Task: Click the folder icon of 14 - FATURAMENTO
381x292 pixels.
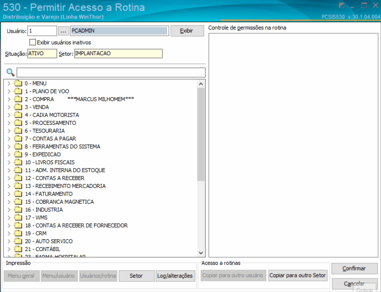Action: click(x=18, y=194)
